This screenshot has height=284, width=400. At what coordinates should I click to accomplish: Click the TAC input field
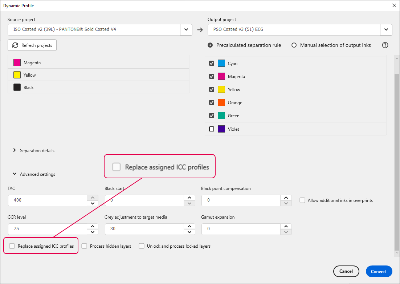pos(48,200)
